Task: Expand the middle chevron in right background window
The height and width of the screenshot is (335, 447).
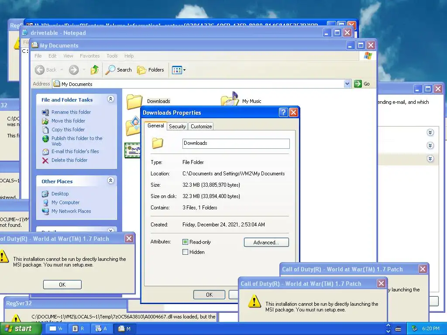Action: click(430, 146)
